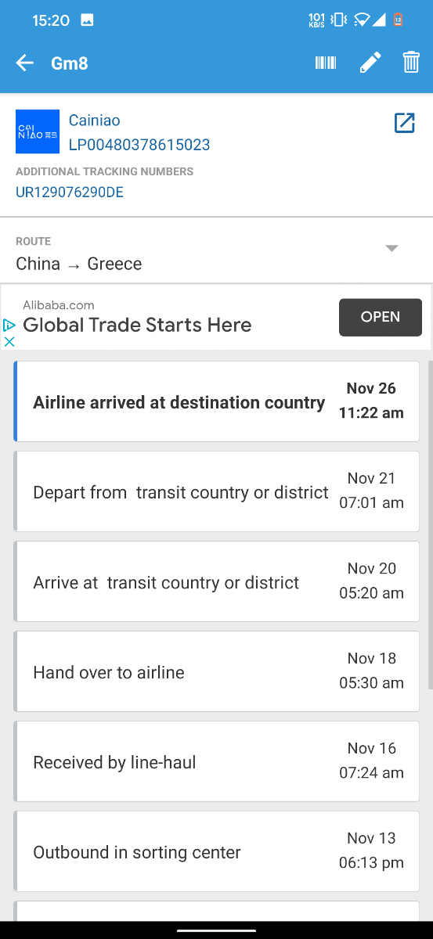Tap the back arrow icon

click(25, 63)
